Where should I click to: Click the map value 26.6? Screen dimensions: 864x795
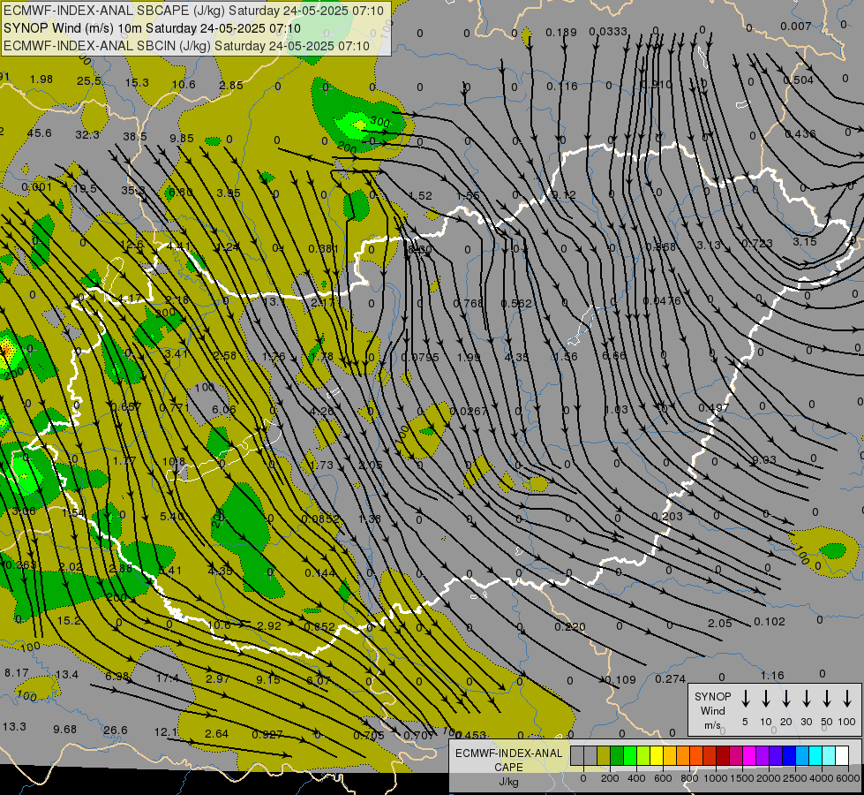coord(115,731)
